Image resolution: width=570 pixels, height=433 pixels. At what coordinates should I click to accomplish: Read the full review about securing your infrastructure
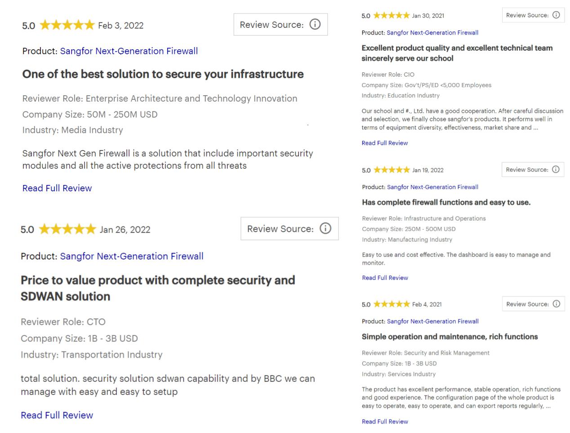point(57,188)
